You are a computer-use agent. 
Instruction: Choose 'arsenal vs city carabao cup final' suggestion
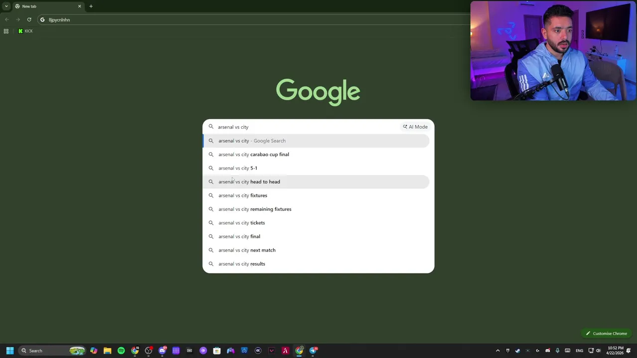point(316,154)
